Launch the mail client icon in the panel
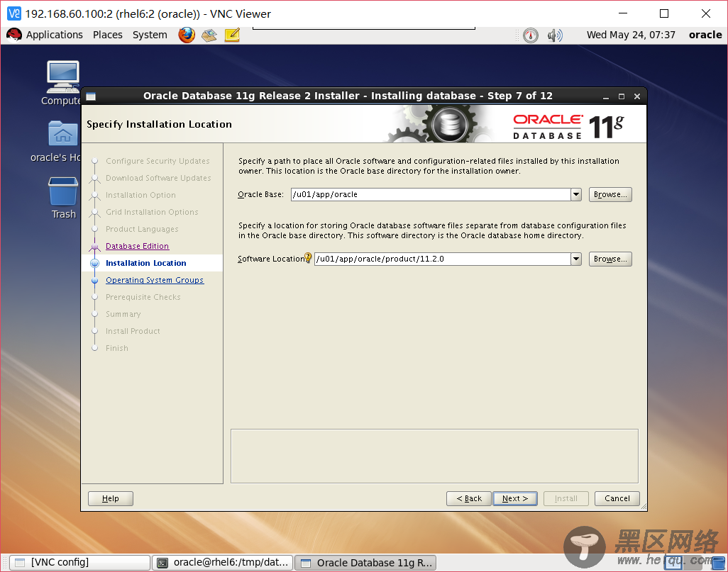This screenshot has width=728, height=572. [209, 35]
